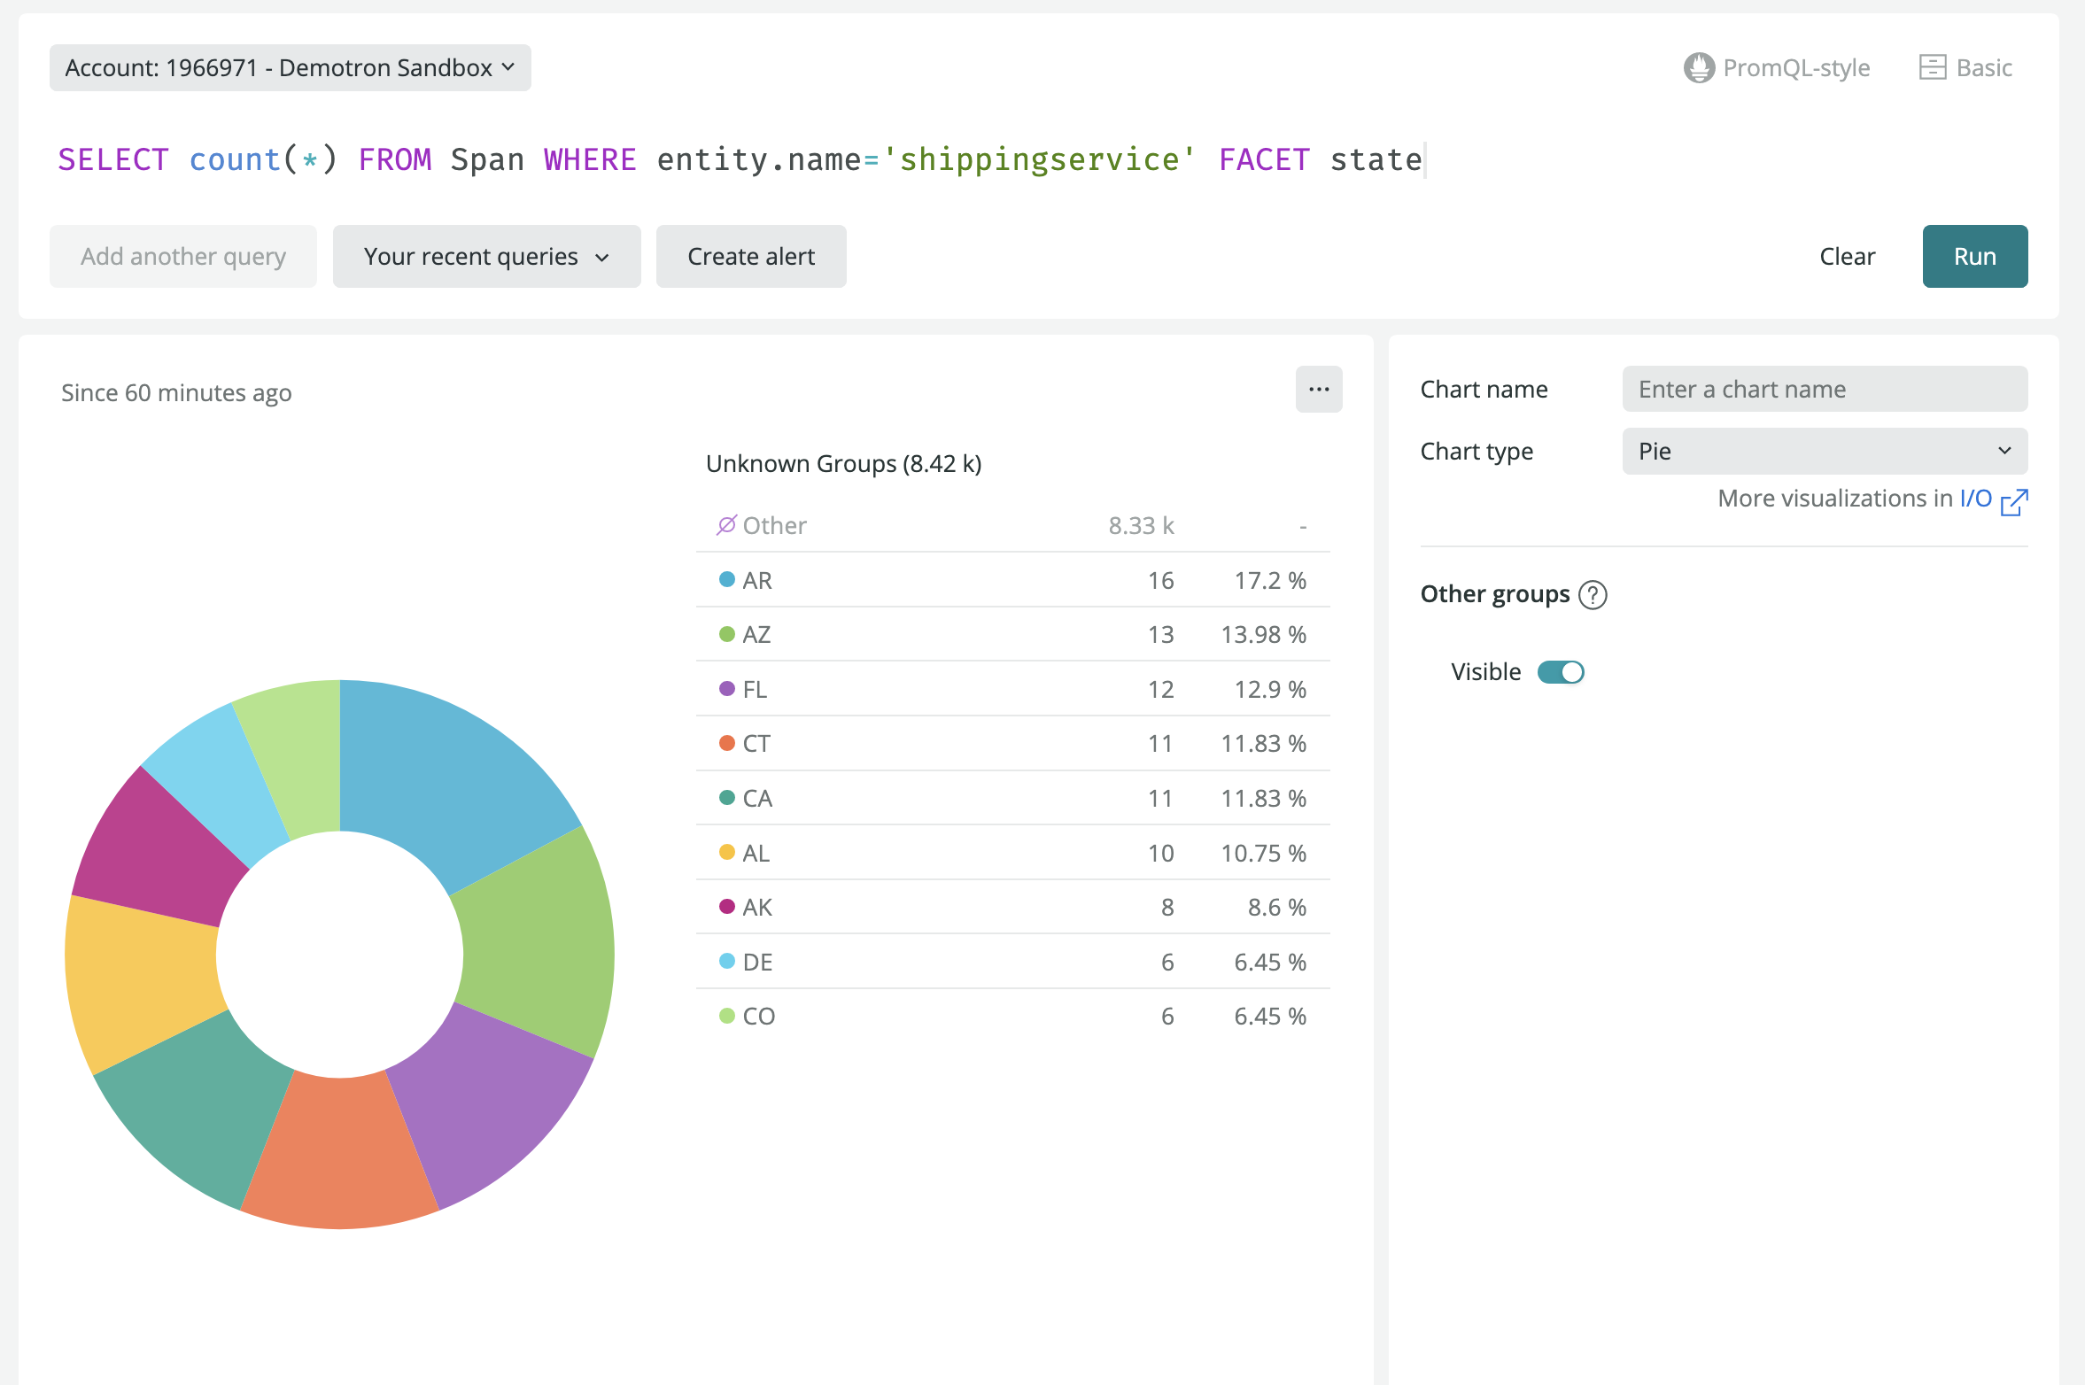
Task: Click the PromQL flame icon
Action: point(1698,67)
